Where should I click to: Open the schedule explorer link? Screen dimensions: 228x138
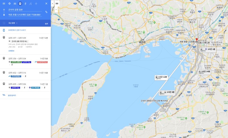click(12, 95)
